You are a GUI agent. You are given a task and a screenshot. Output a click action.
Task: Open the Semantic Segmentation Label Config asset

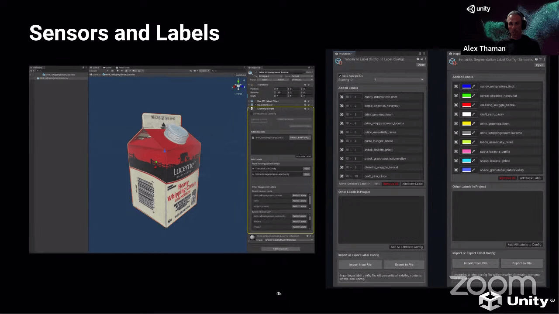(540, 65)
